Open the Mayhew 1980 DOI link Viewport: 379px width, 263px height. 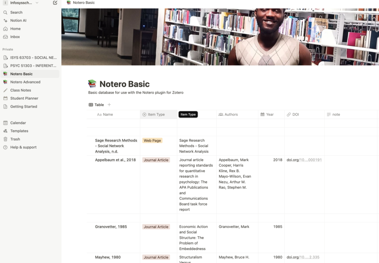tap(303, 257)
